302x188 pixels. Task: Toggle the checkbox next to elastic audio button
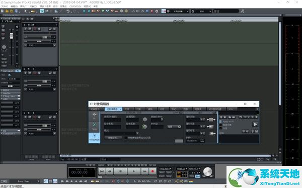point(126,138)
